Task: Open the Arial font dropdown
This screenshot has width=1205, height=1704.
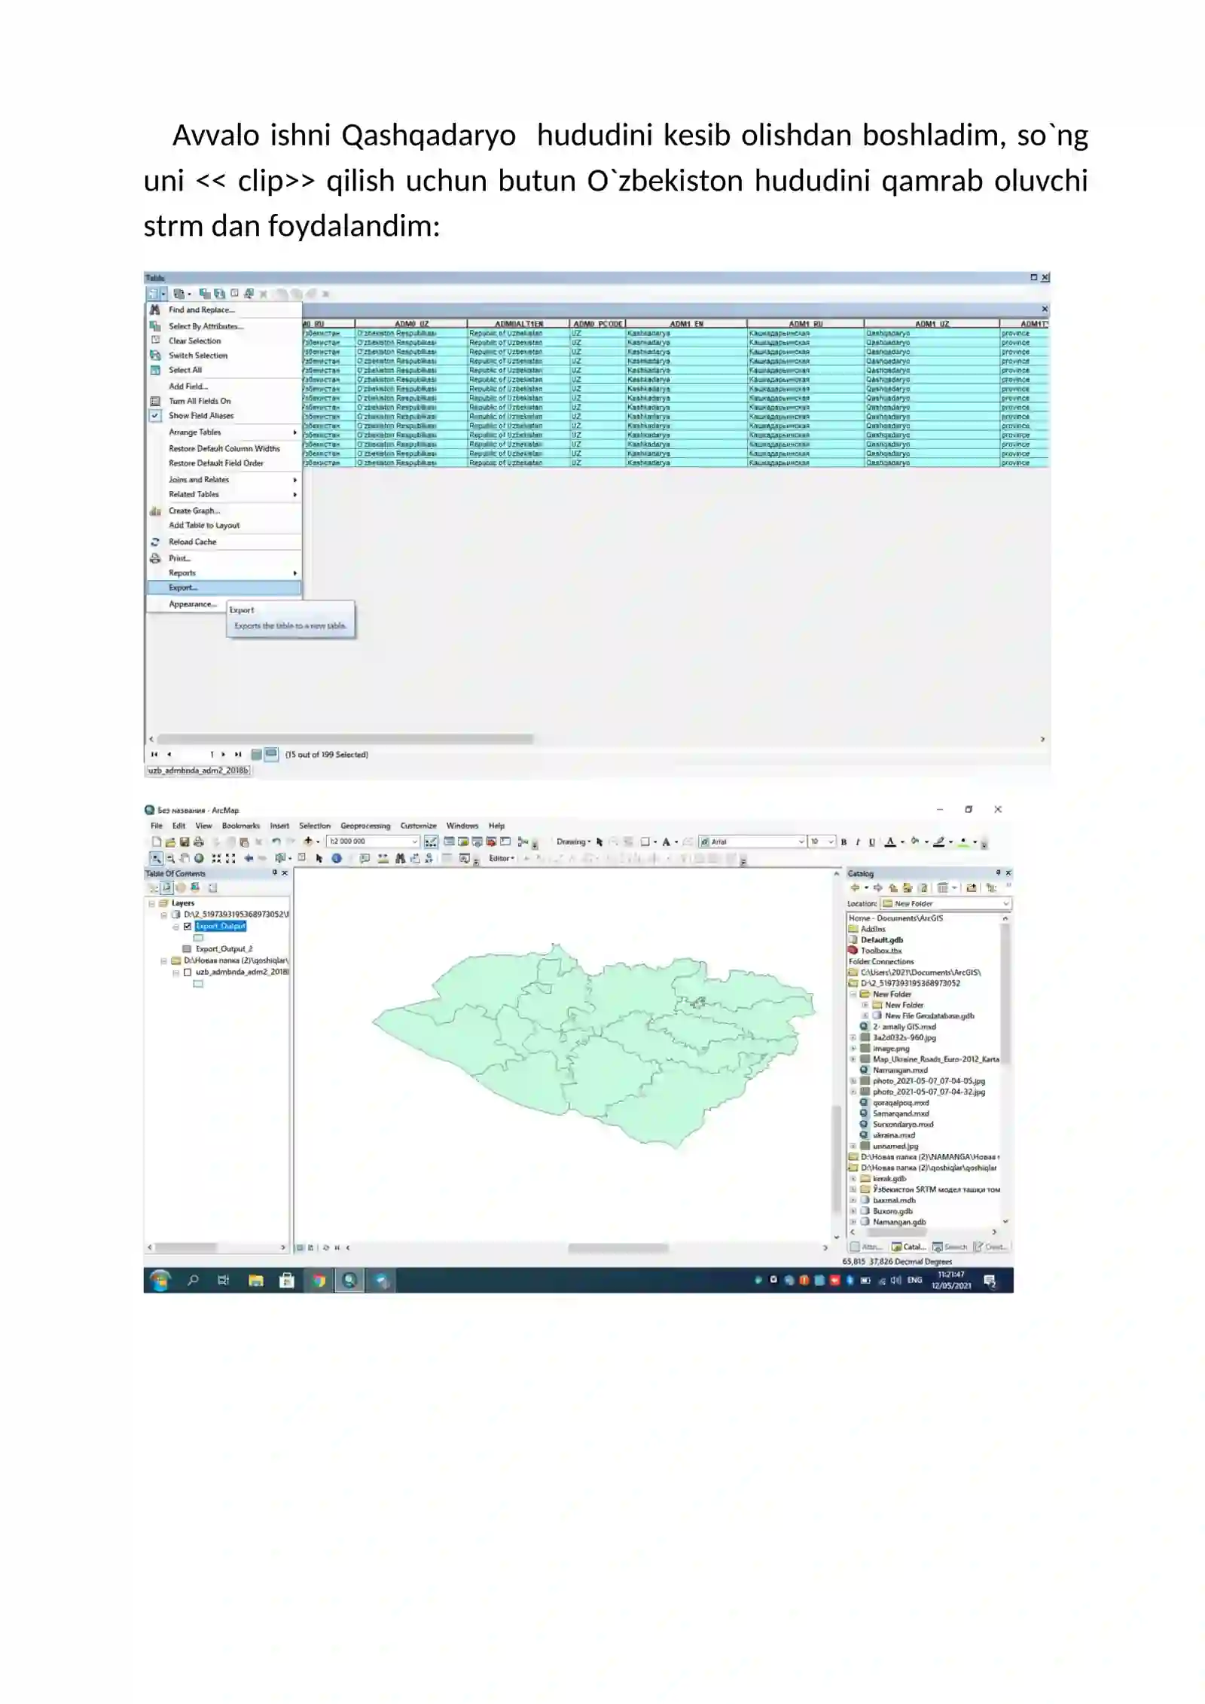Action: click(801, 841)
